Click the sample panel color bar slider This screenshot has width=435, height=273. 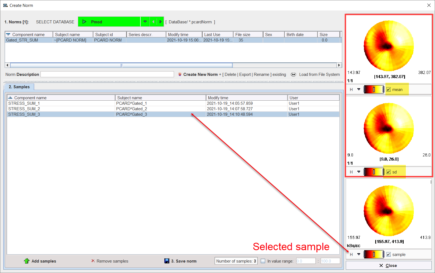tap(374, 254)
